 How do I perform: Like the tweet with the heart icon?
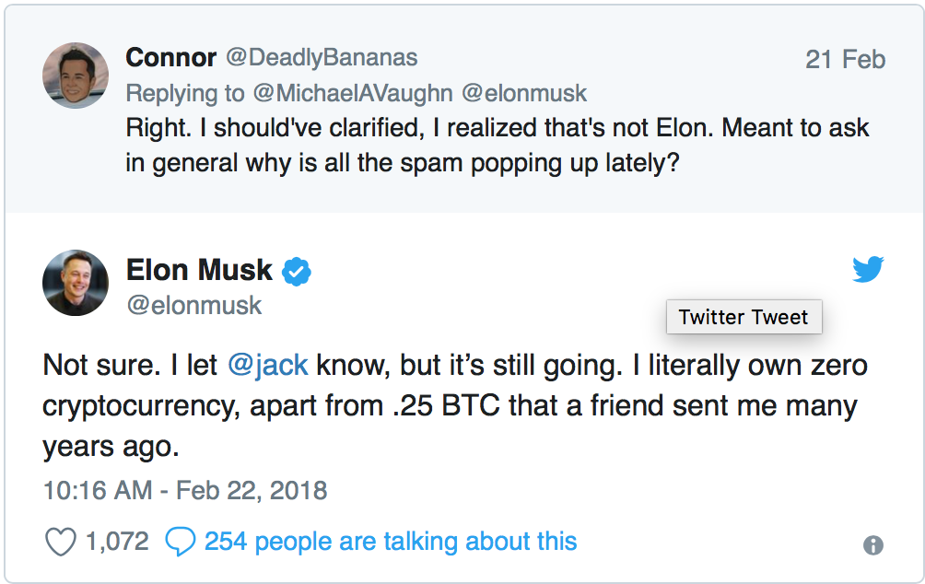pyautogui.click(x=60, y=542)
